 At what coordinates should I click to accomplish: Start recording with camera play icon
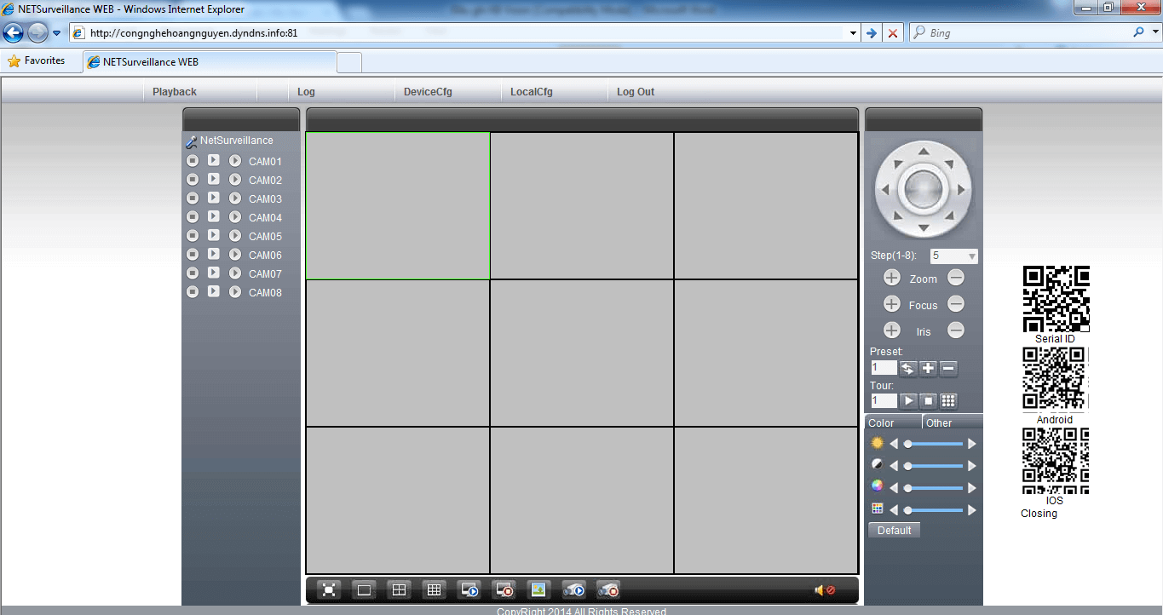573,589
